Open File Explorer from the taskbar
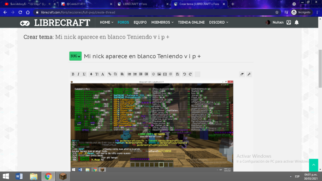This screenshot has height=181, width=322. click(x=34, y=176)
